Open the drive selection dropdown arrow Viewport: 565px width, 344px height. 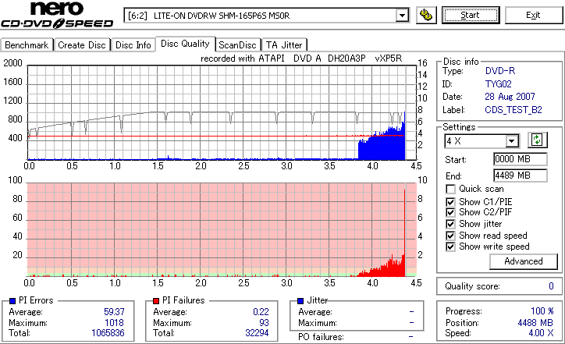[x=402, y=16]
